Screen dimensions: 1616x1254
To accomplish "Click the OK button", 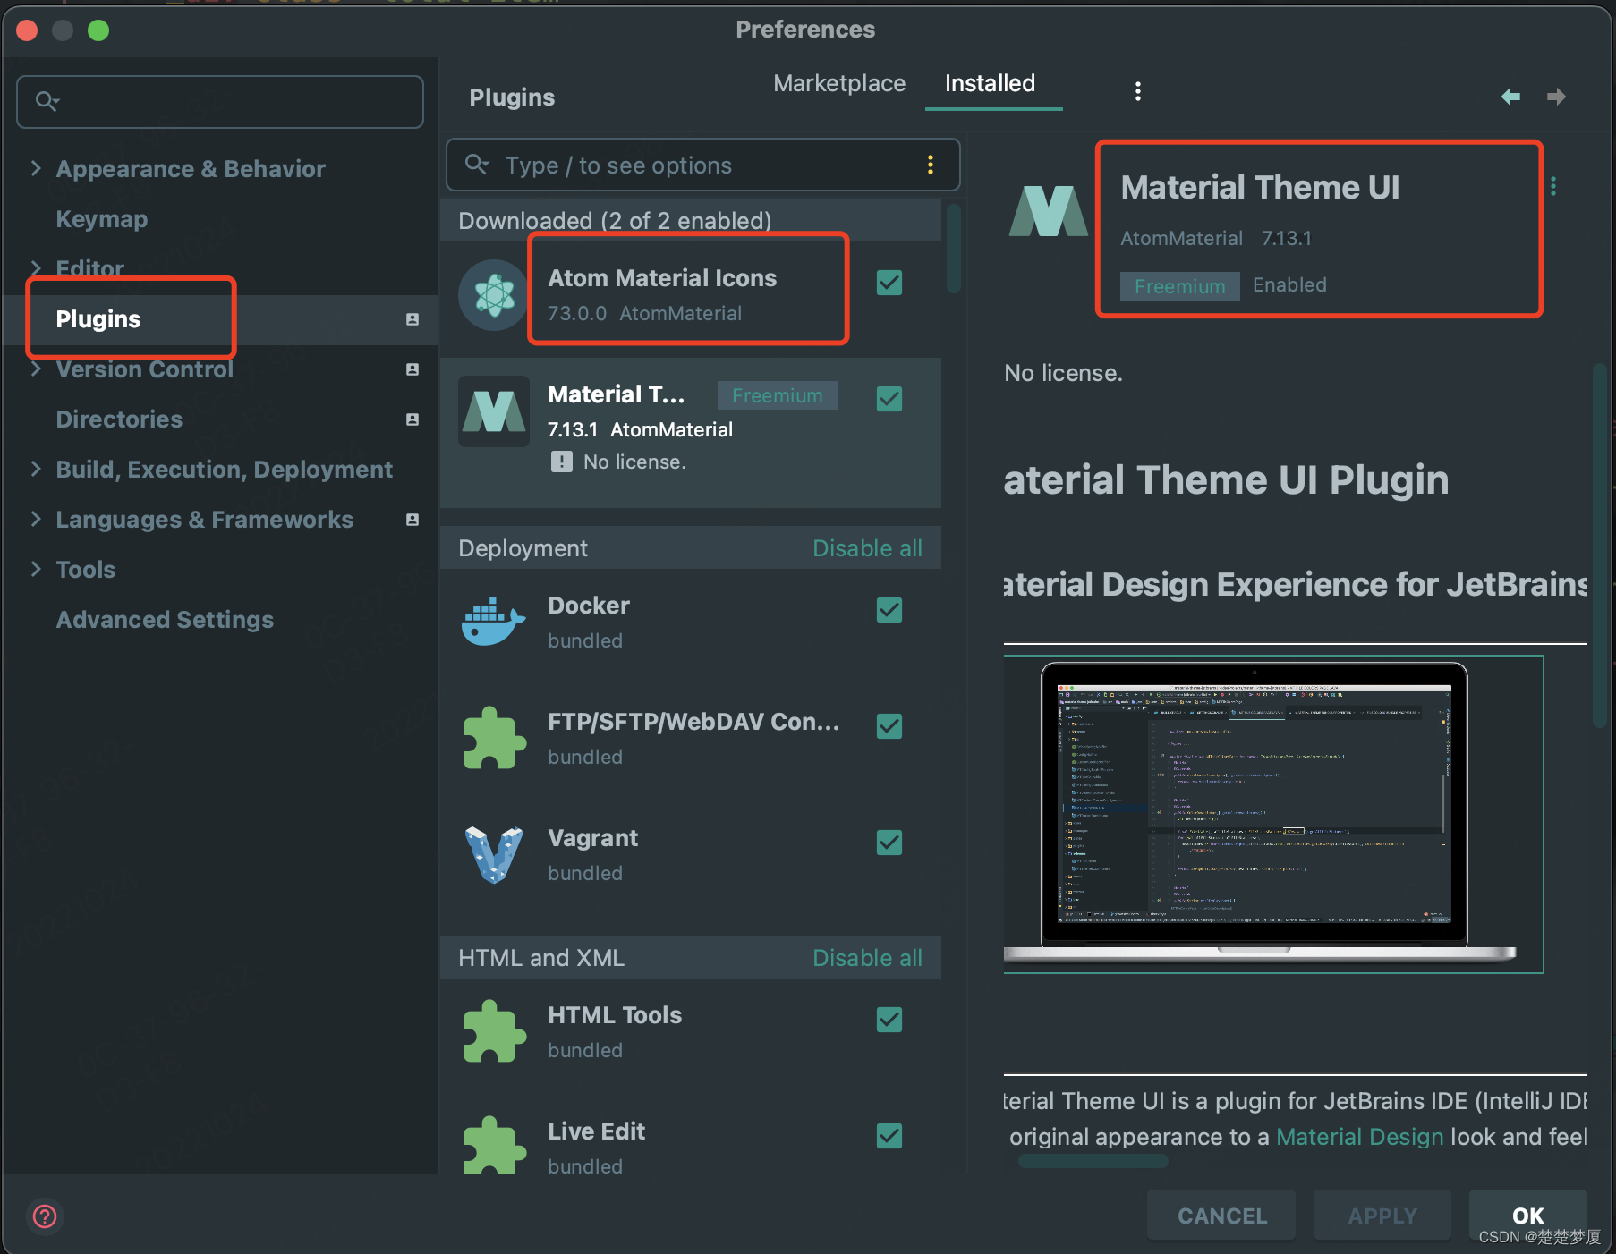I will tap(1528, 1216).
